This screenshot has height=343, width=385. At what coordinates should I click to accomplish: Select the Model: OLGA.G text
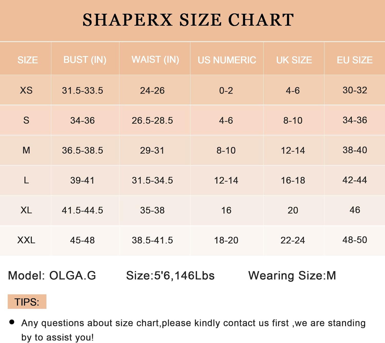(52, 275)
